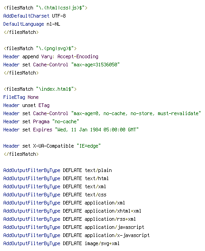Click image/svg+xml MIME type
Screen dimensions: 205x251
pos(102,244)
